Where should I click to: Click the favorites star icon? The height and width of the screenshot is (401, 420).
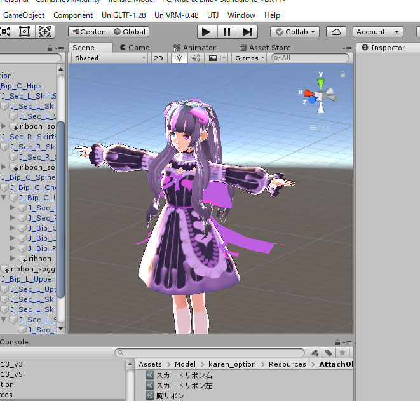point(342,353)
